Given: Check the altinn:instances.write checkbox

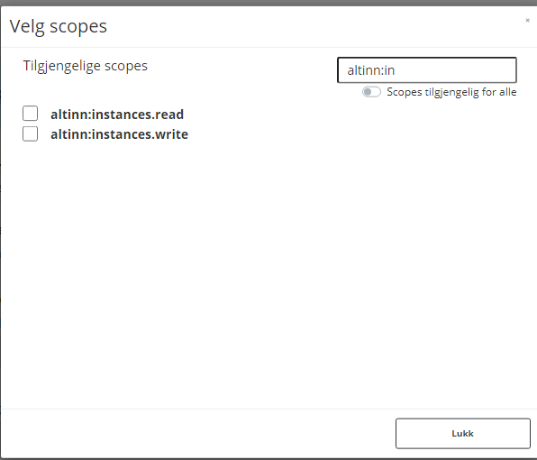Looking at the screenshot, I should [30, 133].
